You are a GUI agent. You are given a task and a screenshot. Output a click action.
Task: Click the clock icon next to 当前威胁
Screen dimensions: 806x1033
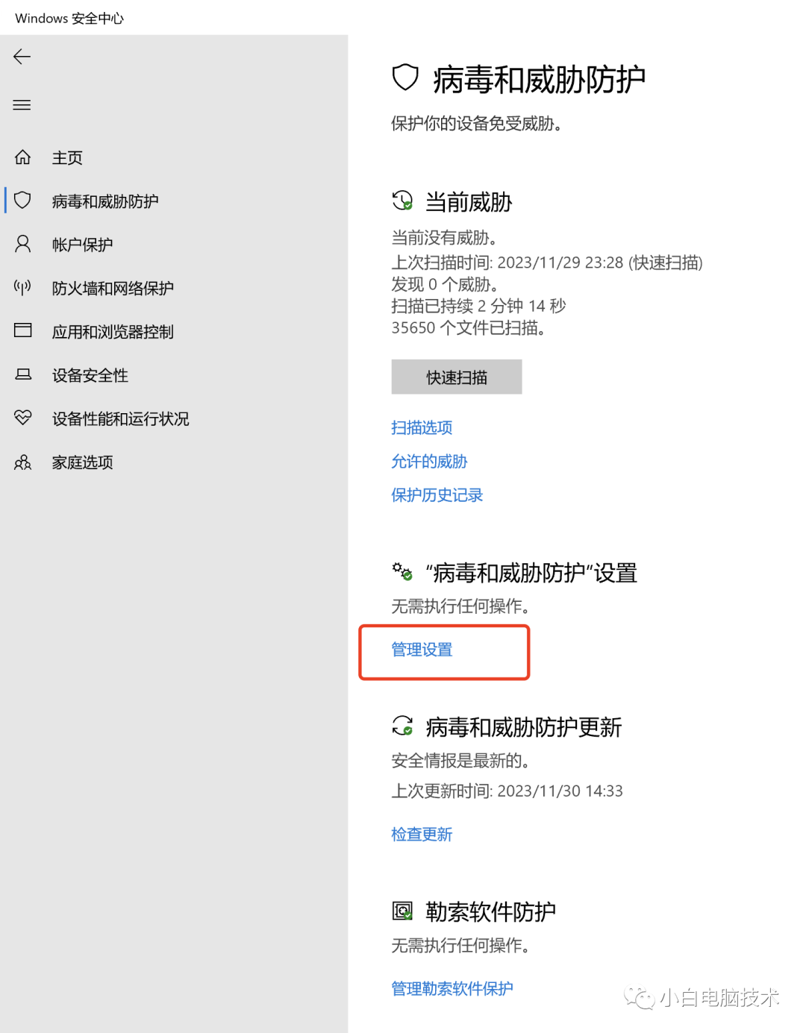(x=403, y=201)
